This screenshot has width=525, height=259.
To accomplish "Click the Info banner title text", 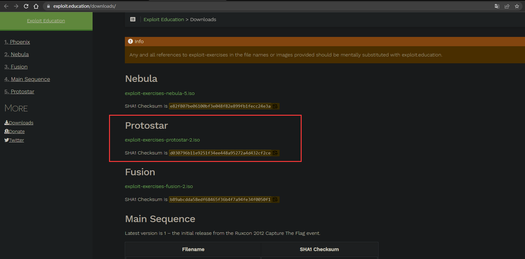I will click(139, 41).
